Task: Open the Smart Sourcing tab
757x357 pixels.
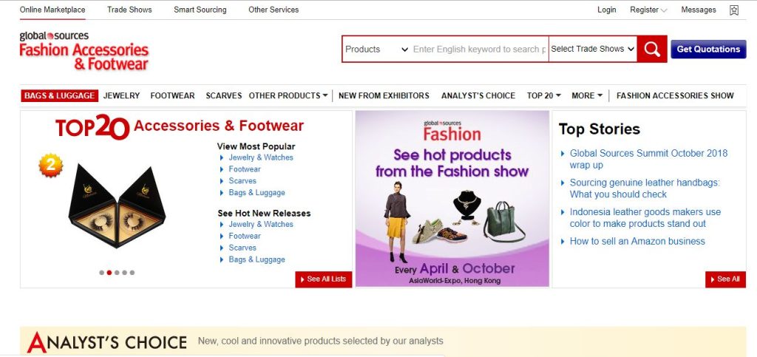Action: tap(200, 10)
